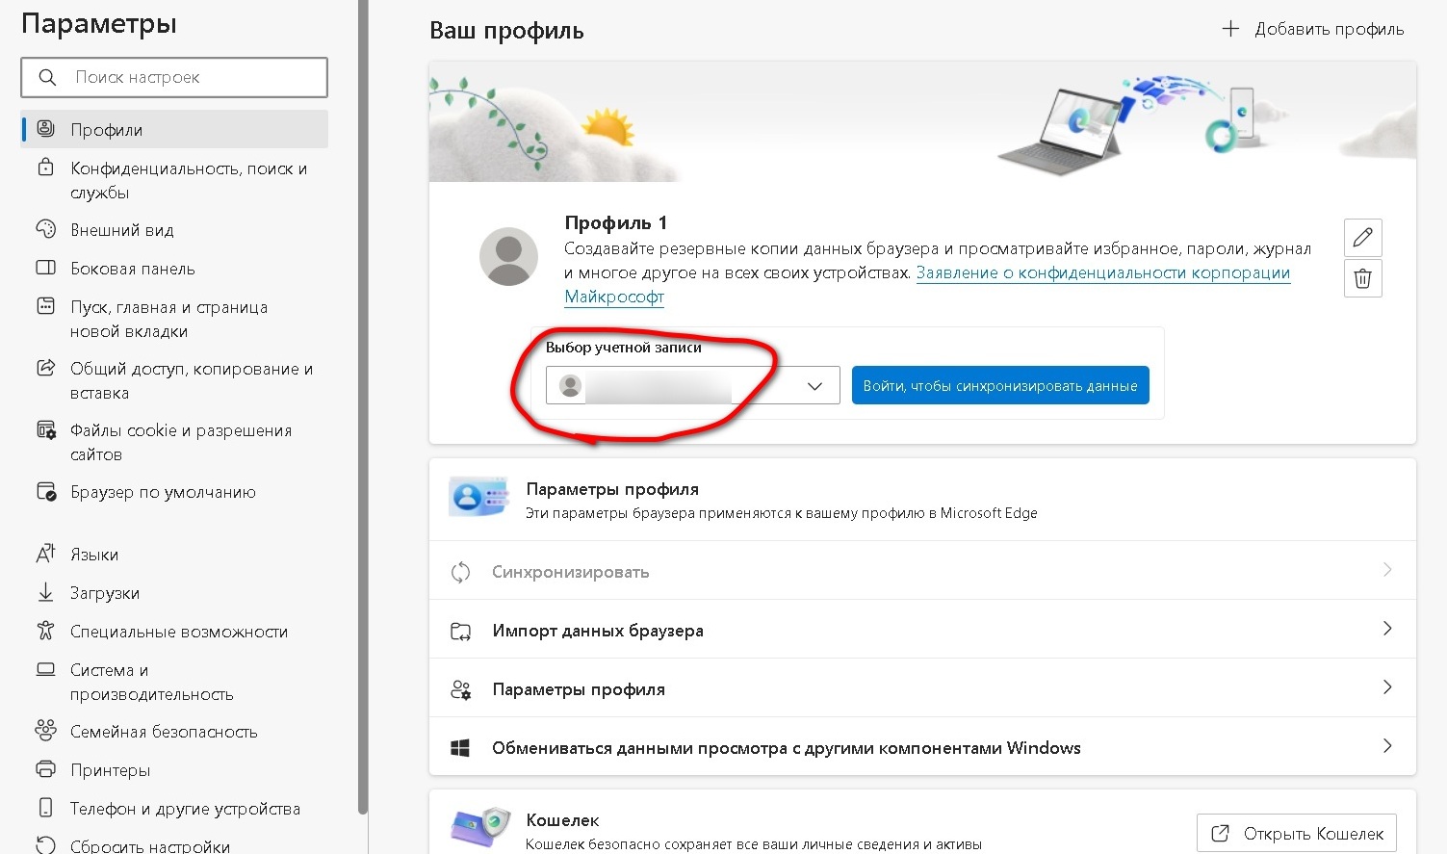The image size is (1447, 854).
Task: Click the Система и производительность icon
Action: (x=45, y=669)
